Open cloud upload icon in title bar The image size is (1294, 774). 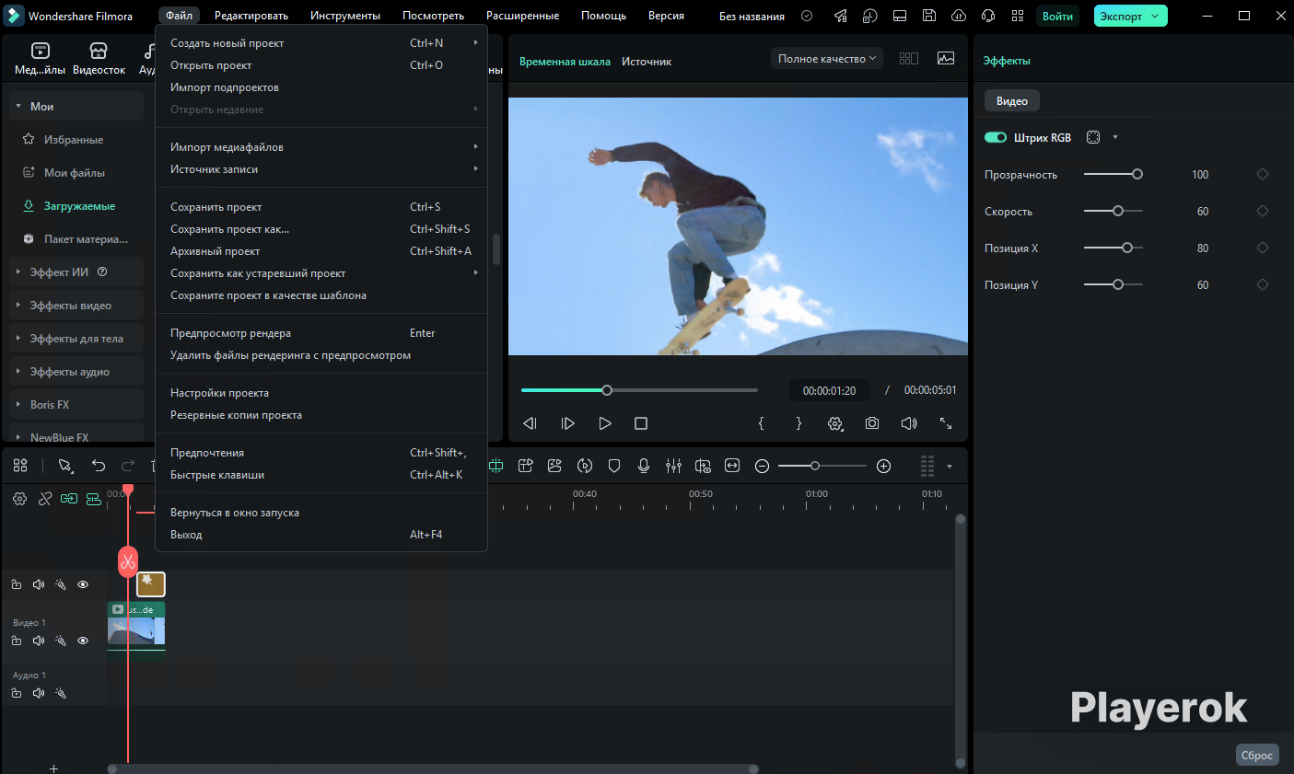point(959,16)
